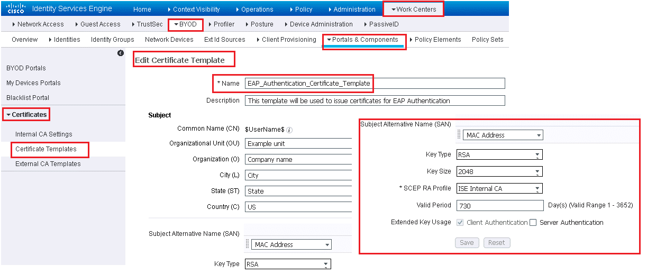Open Portals & Components tab

(x=364, y=41)
